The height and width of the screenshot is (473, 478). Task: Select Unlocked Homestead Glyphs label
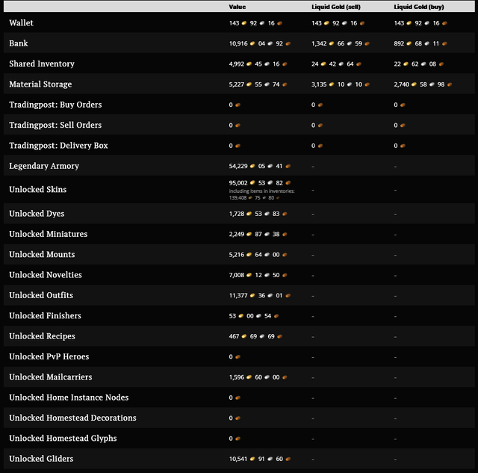point(63,438)
